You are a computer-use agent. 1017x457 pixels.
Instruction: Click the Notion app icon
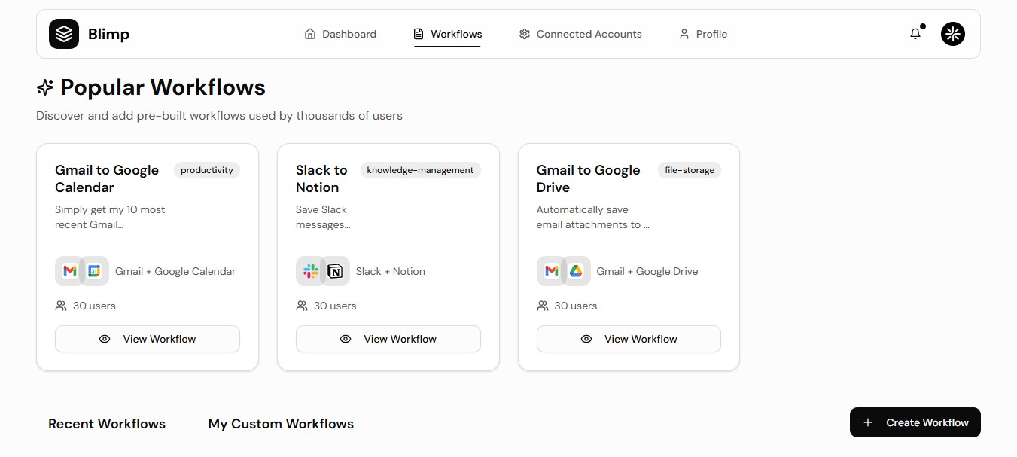click(335, 271)
